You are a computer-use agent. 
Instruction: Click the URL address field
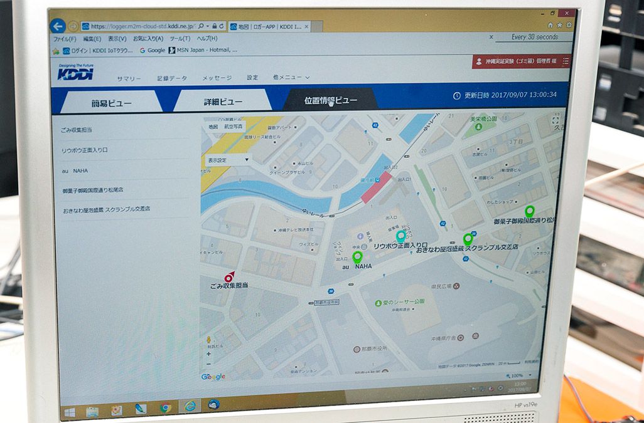142,26
